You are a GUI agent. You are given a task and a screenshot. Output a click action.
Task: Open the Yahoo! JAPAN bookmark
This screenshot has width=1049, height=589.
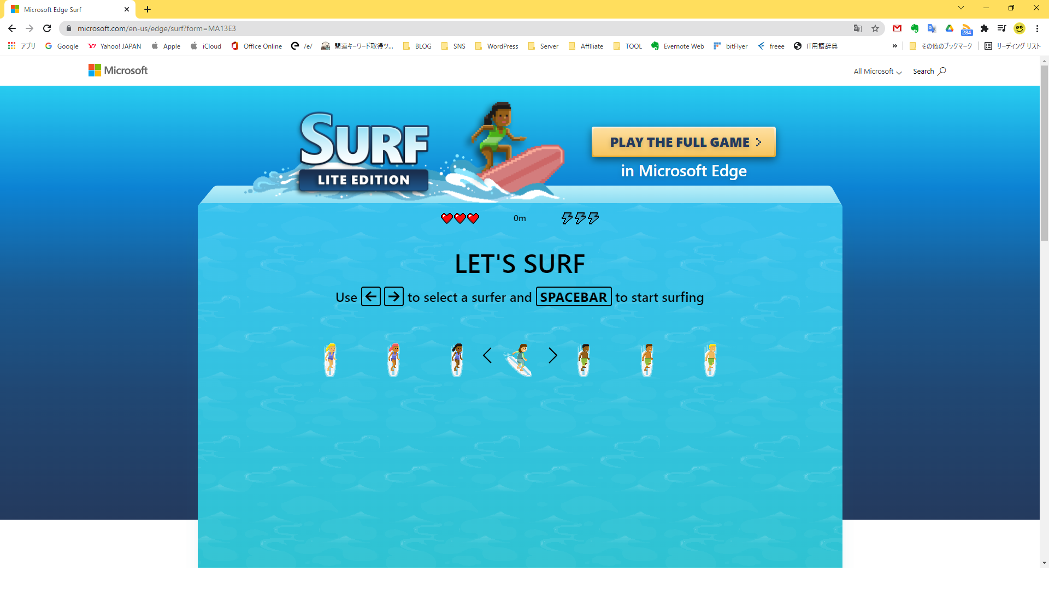115,46
